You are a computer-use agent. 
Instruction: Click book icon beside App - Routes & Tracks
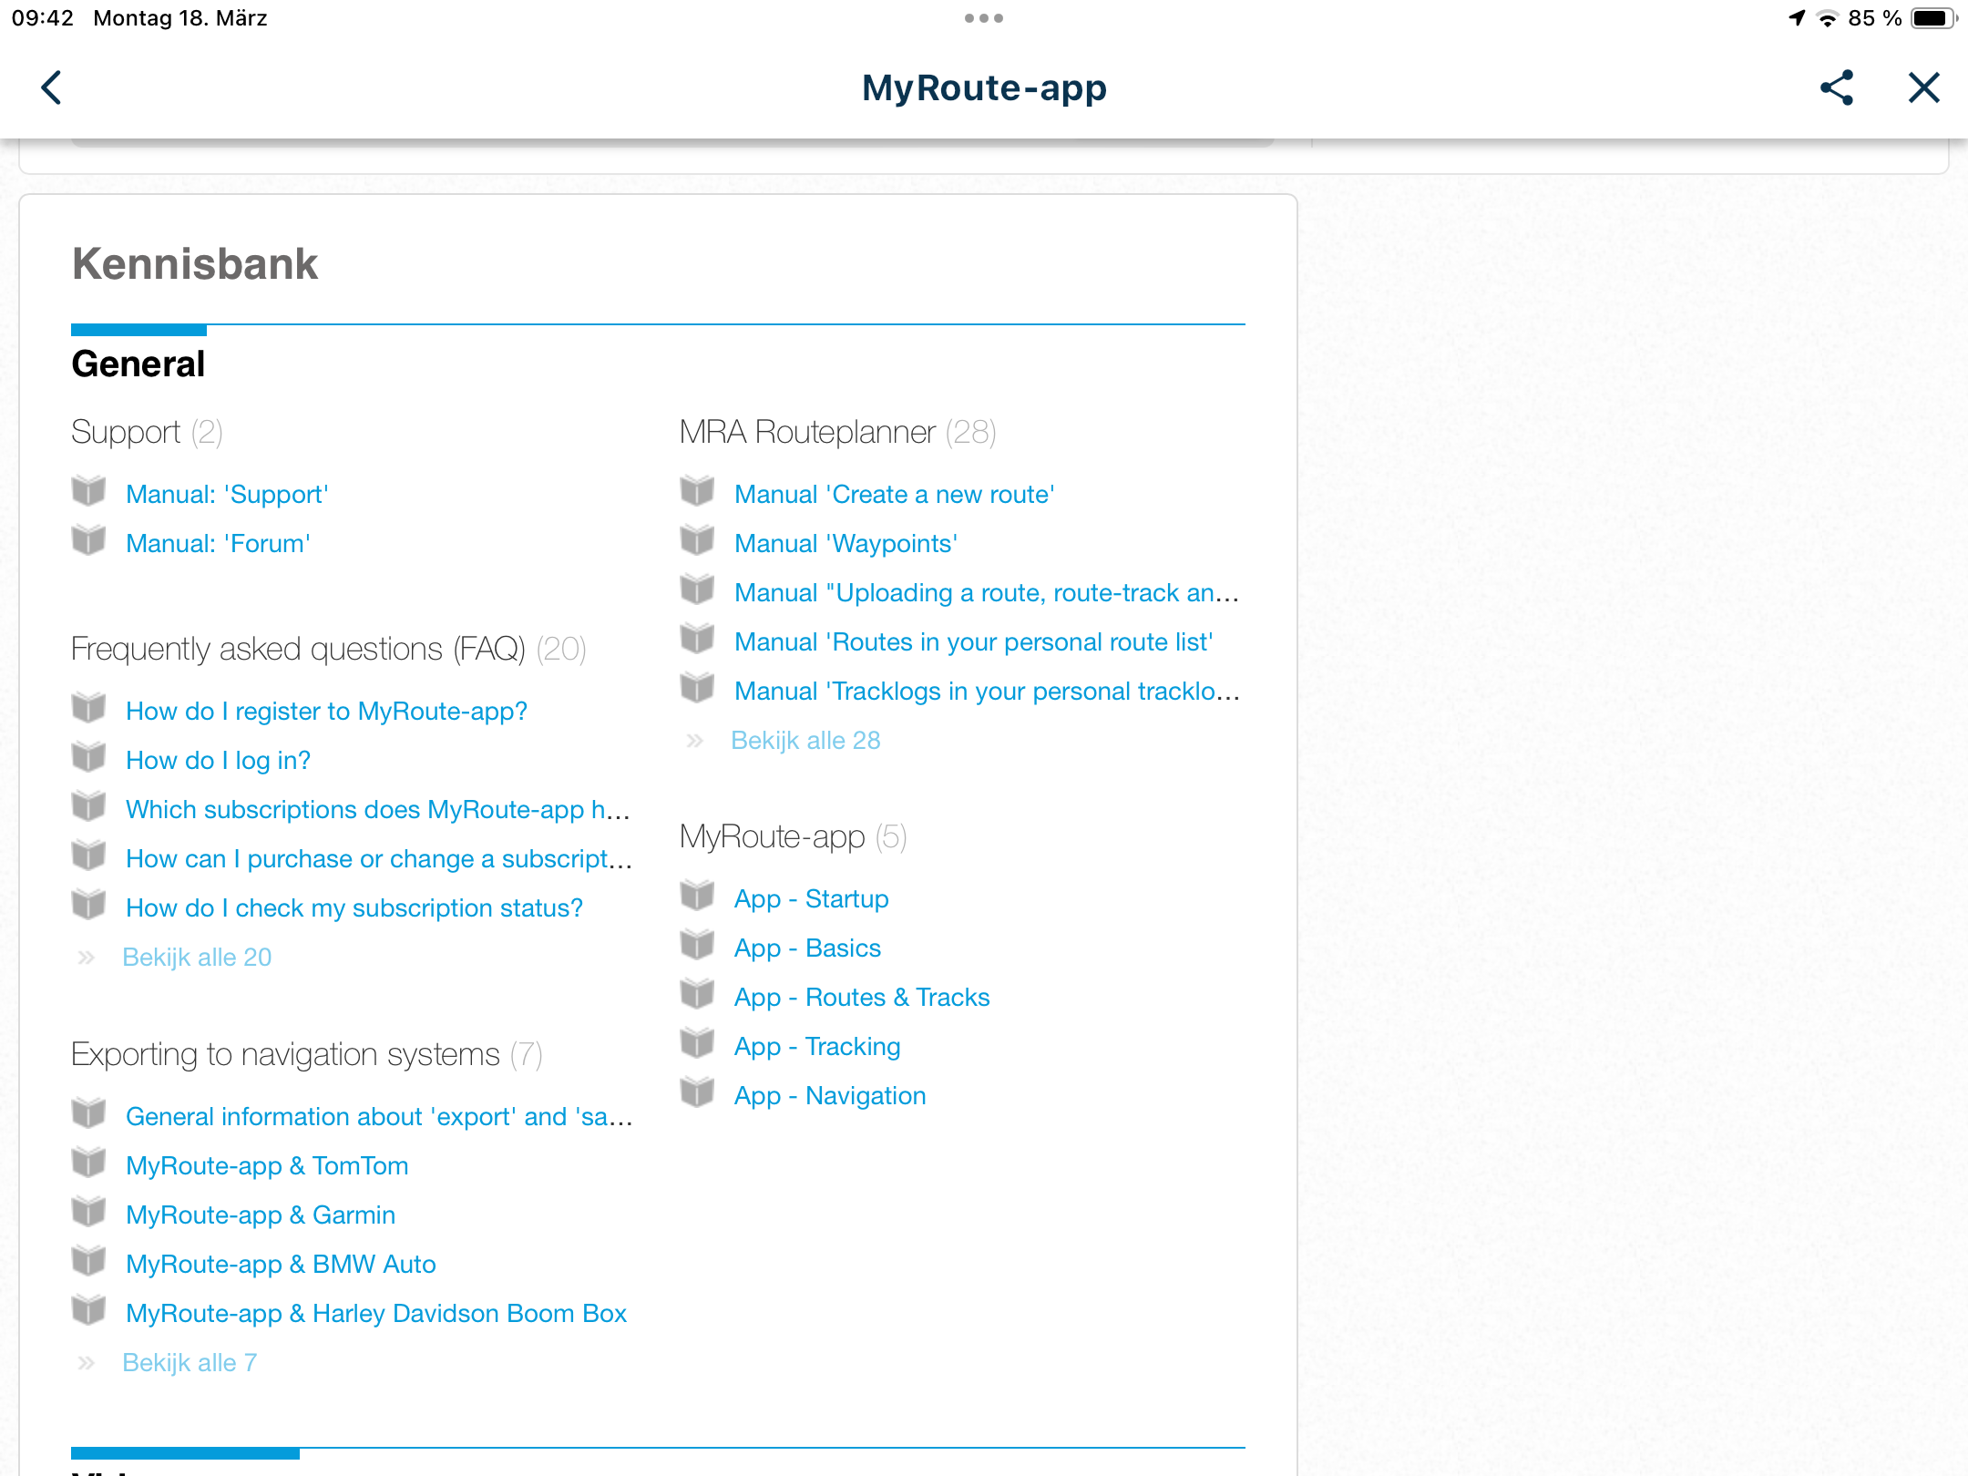click(x=697, y=994)
